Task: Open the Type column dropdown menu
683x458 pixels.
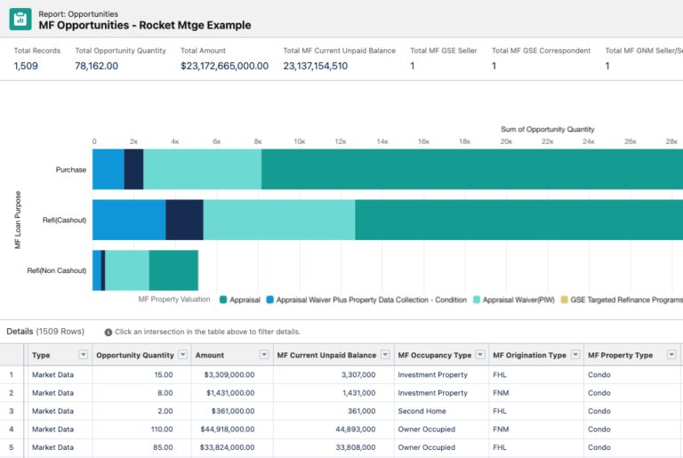Action: [83, 355]
